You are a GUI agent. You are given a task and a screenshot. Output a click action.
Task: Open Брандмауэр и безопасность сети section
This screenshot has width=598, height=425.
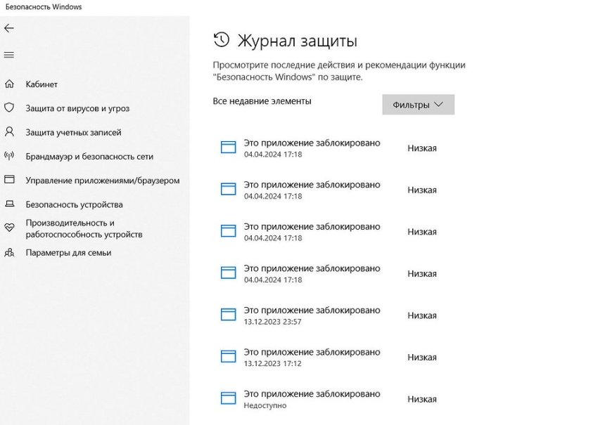coord(89,157)
